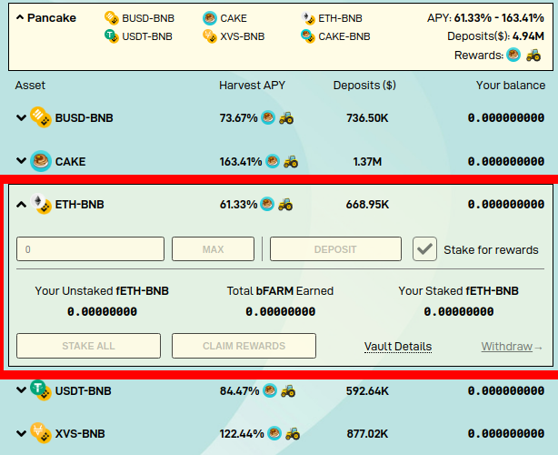Click the CAKE pancake icon in asset row
Image resolution: width=558 pixels, height=455 pixels.
click(41, 161)
